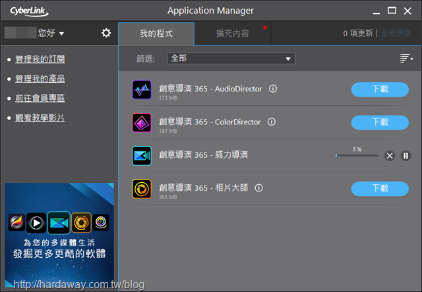Click the webcam app icon in the banner
422x292 pixels.
pyautogui.click(x=101, y=222)
